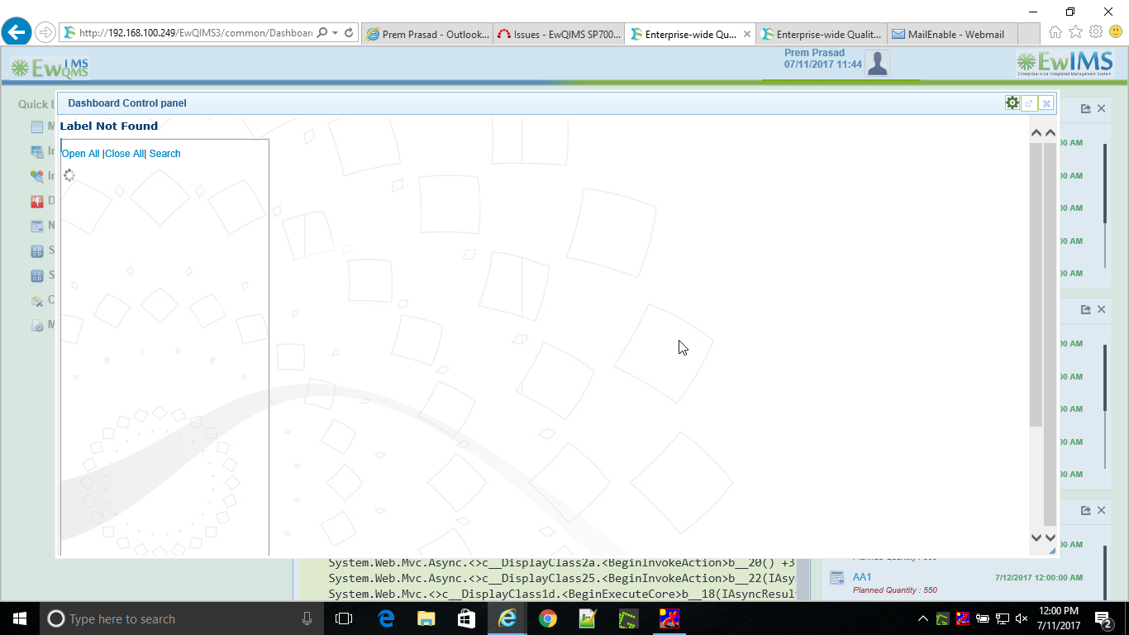Click the magnifier-with-circles icon in sidebar

37,176
